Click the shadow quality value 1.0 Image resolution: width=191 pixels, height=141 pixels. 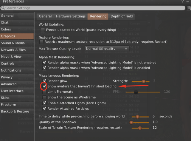(x=155, y=122)
